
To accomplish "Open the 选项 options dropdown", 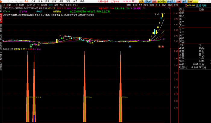I will pyautogui.click(x=184, y=1).
